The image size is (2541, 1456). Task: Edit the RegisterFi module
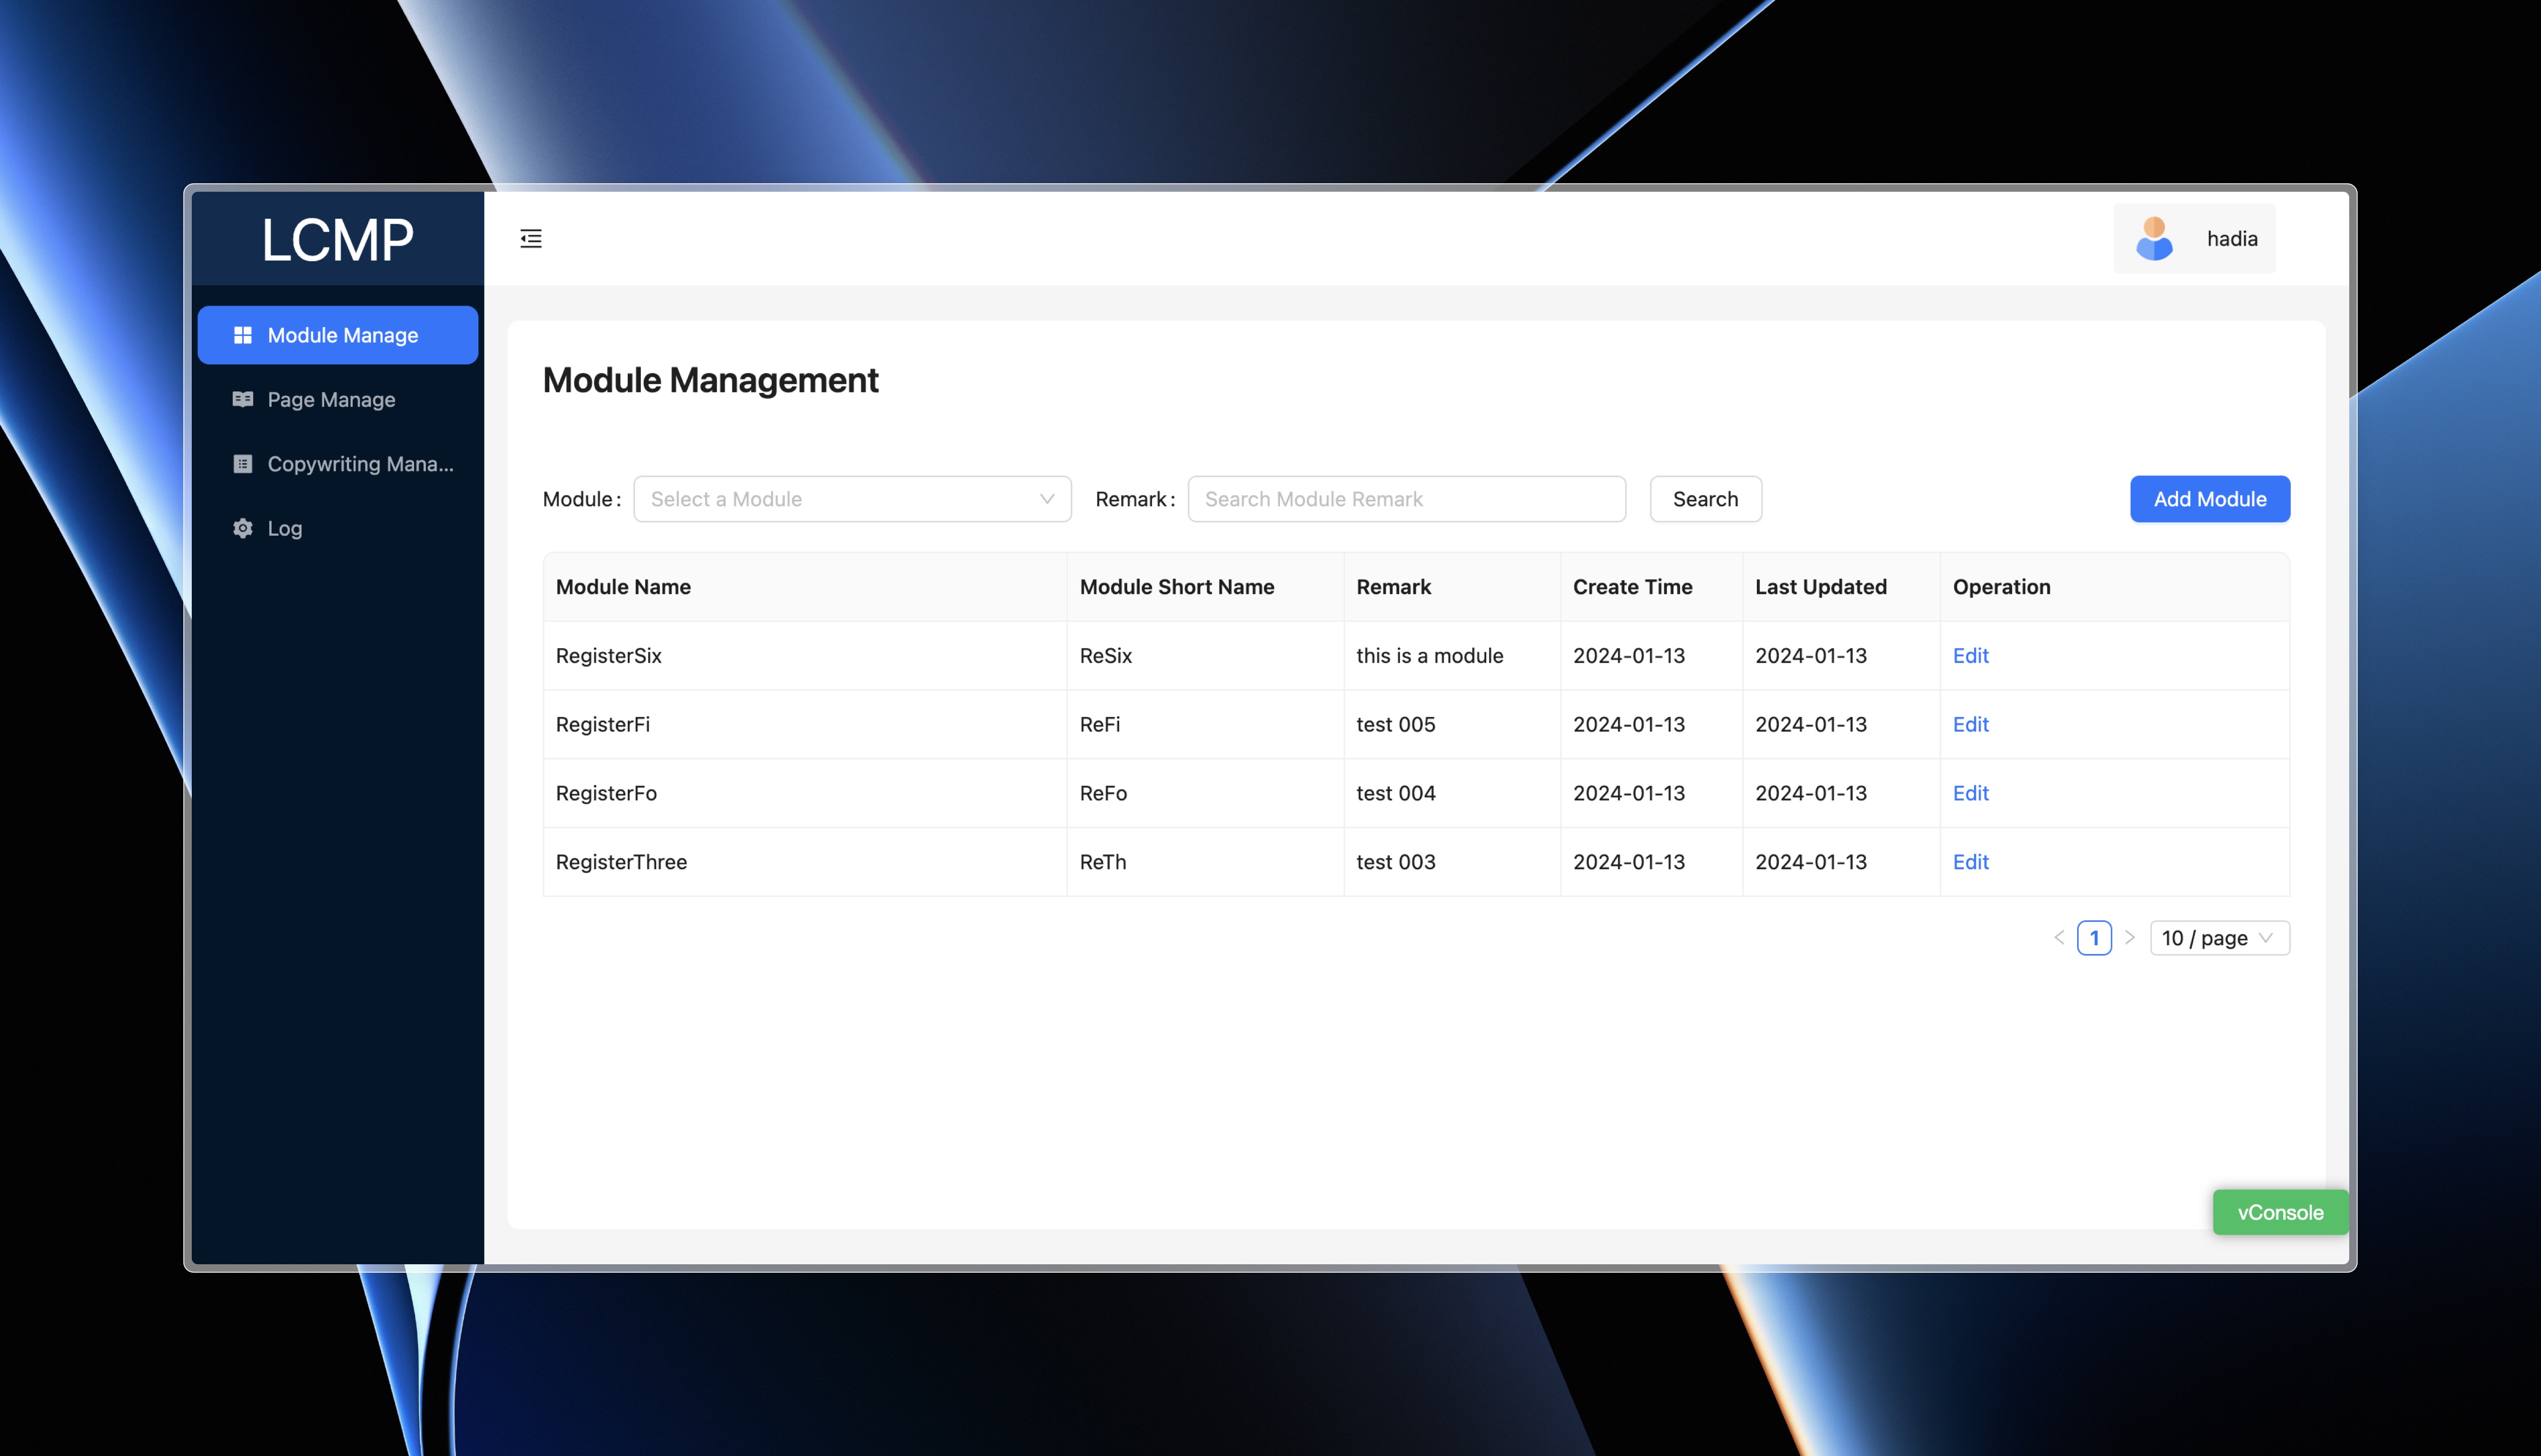click(x=1970, y=724)
